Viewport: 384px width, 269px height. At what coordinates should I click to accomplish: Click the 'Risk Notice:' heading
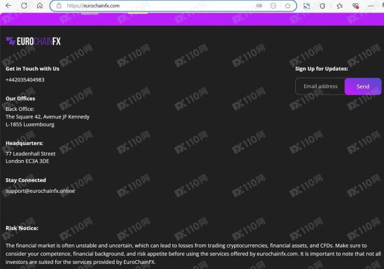(x=22, y=228)
